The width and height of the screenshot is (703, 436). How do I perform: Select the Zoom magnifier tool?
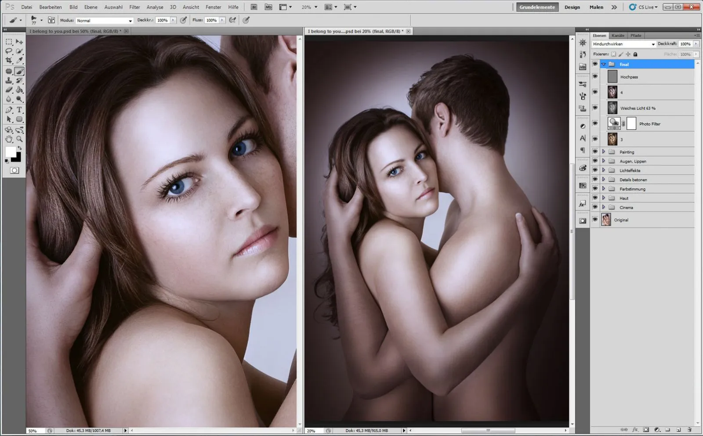pyautogui.click(x=19, y=139)
